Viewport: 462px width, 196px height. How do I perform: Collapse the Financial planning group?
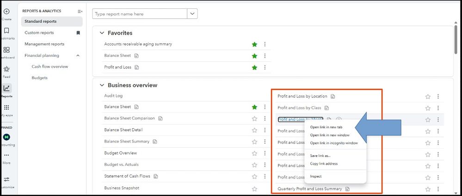click(78, 56)
